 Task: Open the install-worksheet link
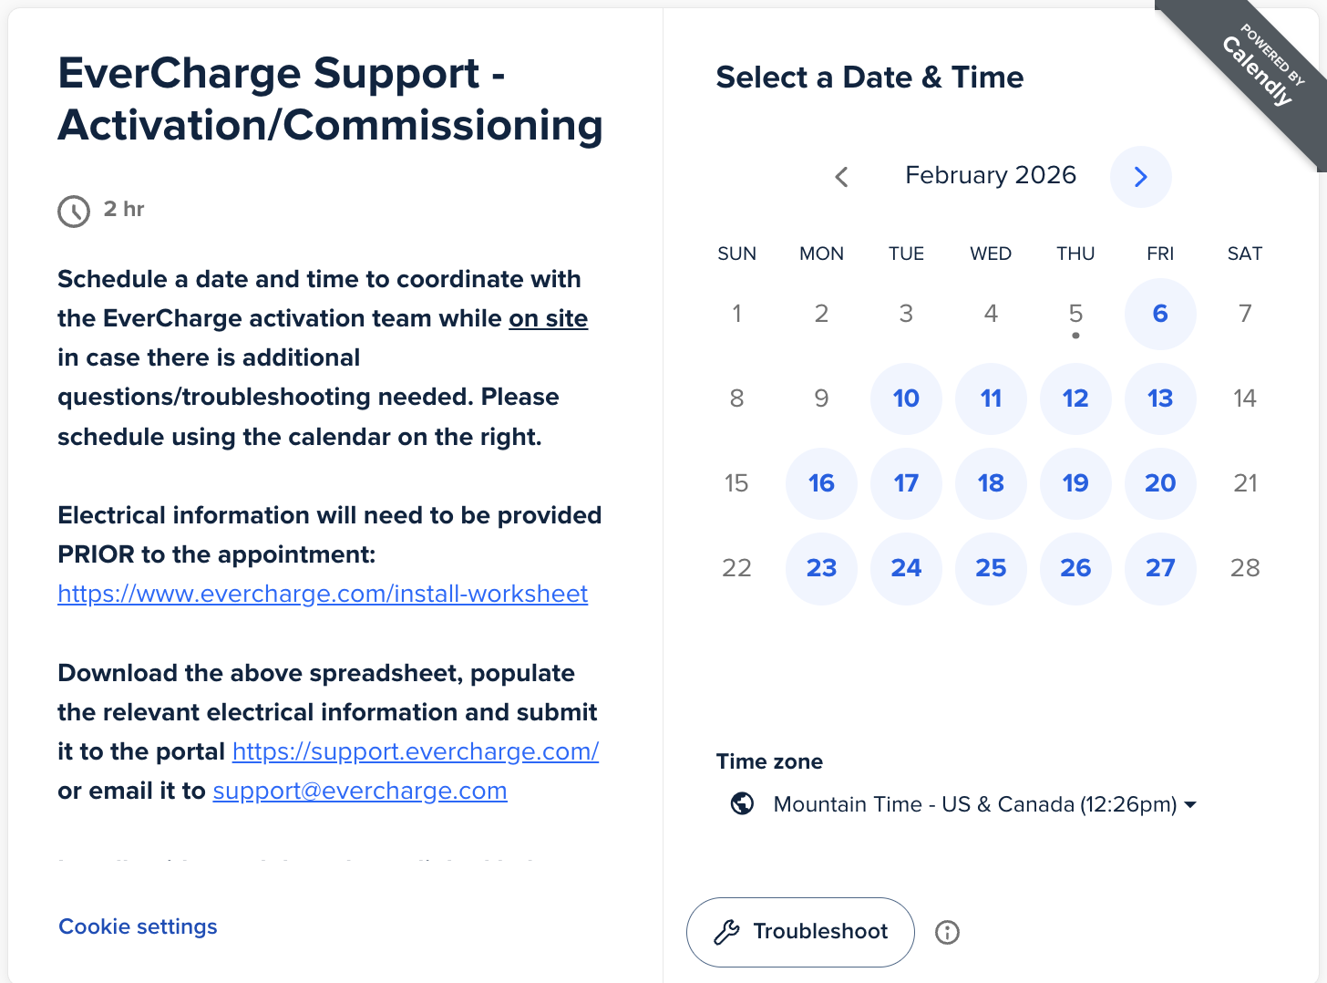tap(323, 594)
